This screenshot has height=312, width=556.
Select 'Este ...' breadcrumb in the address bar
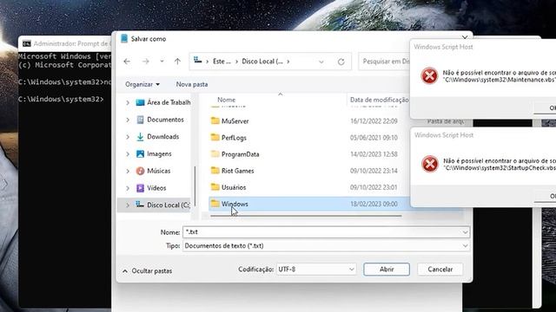pos(222,62)
